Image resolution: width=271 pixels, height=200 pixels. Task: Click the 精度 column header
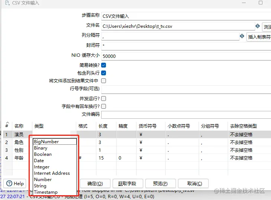(x=126, y=126)
